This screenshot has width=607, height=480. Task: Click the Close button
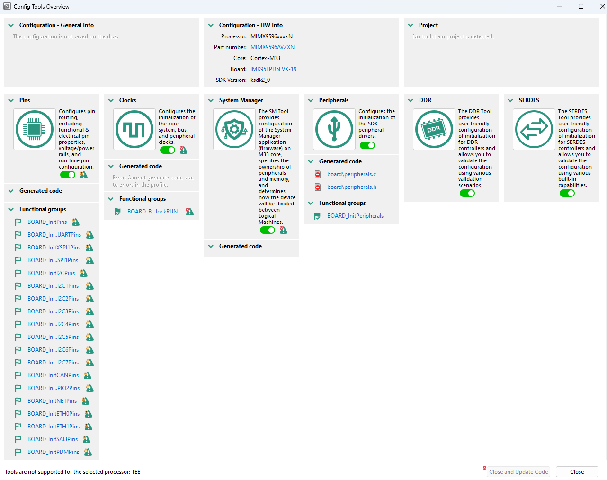point(577,472)
